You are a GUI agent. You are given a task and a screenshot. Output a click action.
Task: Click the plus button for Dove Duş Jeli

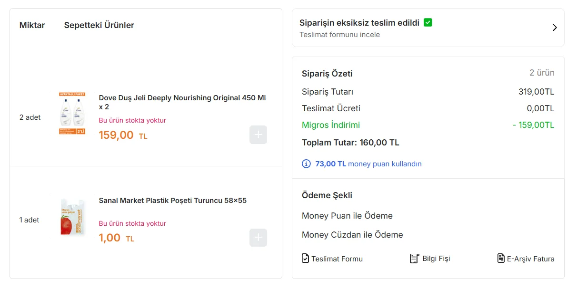(258, 135)
